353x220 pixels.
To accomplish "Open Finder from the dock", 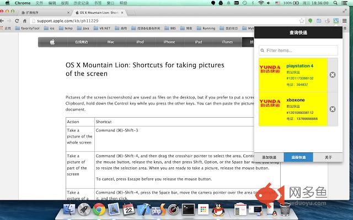I will tap(69, 210).
